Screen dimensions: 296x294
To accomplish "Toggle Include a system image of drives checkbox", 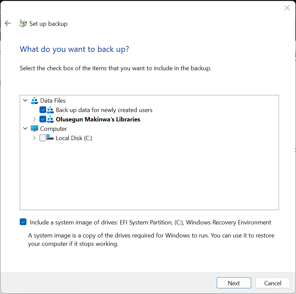I will [x=23, y=222].
